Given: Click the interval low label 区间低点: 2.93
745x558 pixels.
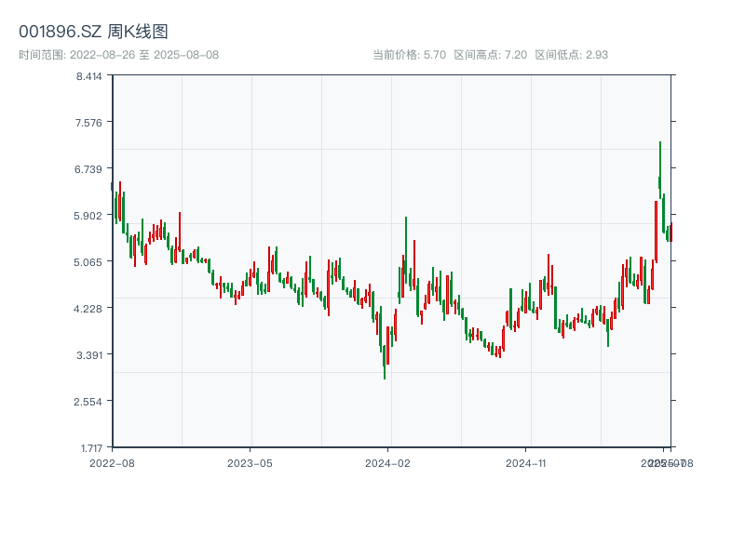Looking at the screenshot, I should coord(571,55).
